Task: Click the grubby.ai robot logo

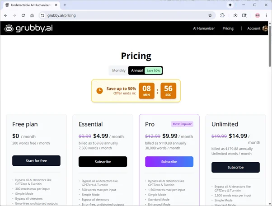Action: pos(9,28)
